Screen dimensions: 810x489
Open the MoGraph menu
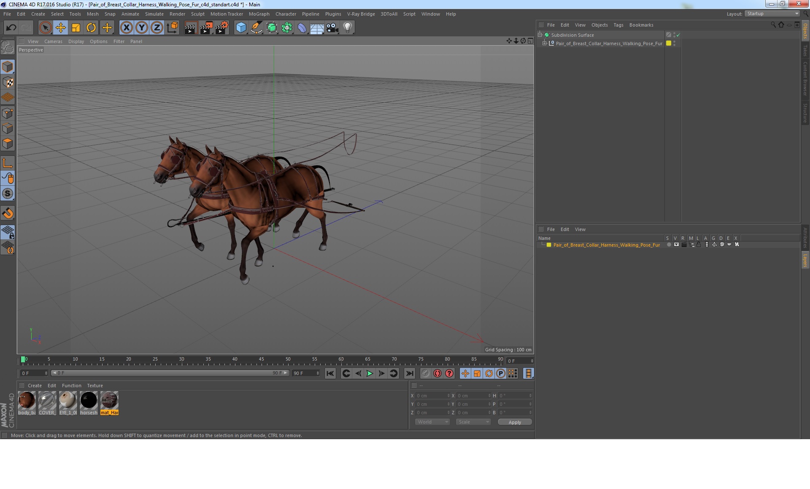[259, 14]
